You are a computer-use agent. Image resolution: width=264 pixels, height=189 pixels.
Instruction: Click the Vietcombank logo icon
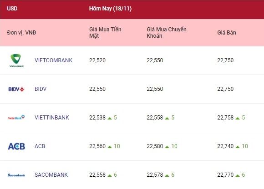[16, 60]
